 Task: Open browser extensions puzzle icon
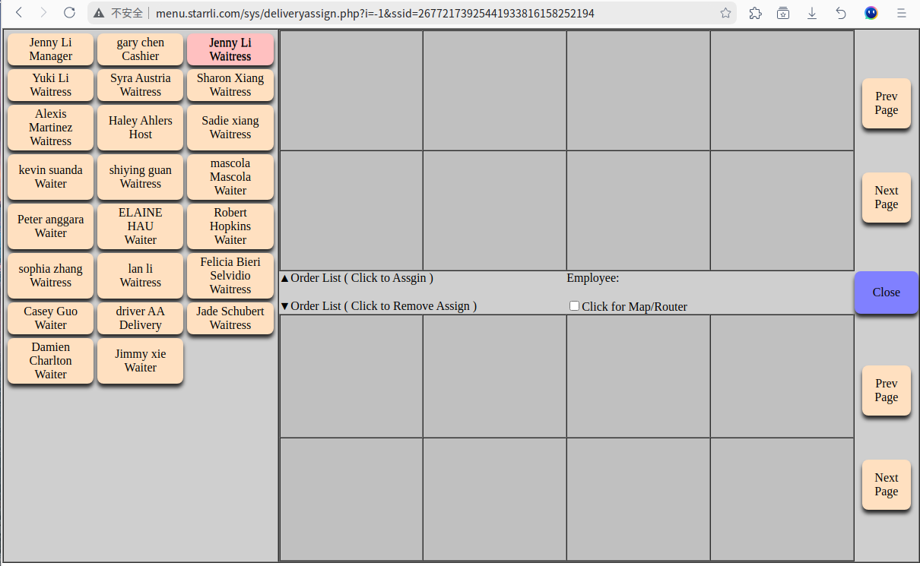755,13
